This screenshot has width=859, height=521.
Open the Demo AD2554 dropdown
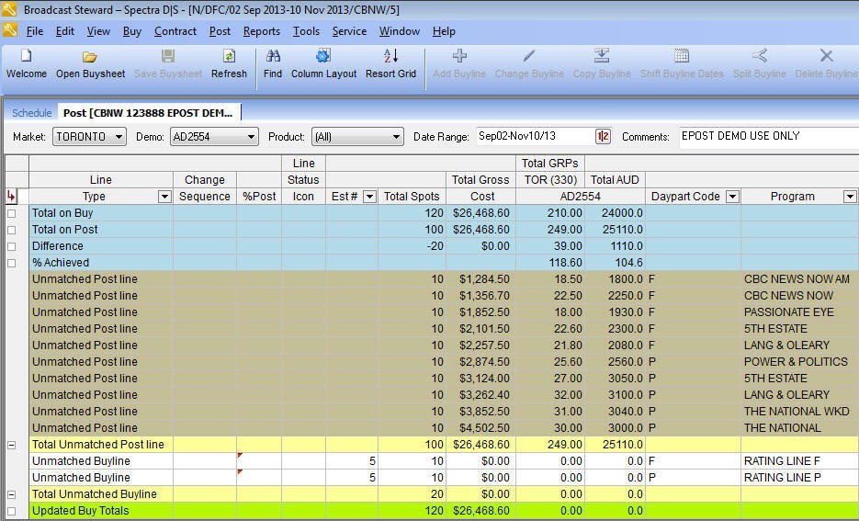coord(251,137)
